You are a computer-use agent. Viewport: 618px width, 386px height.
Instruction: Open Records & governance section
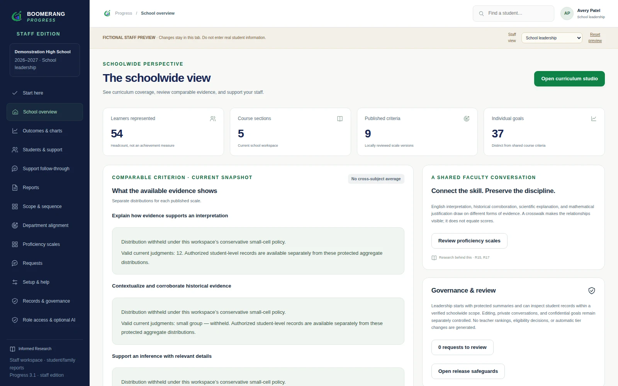coord(45,301)
